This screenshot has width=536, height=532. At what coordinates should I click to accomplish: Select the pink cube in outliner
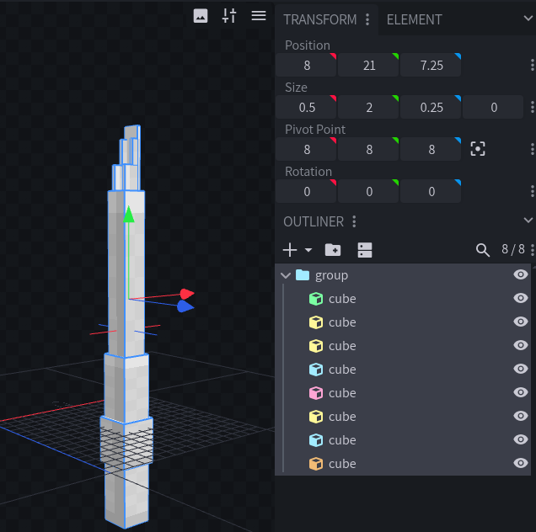pos(403,393)
